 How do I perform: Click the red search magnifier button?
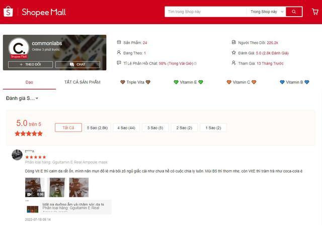[x=294, y=12]
